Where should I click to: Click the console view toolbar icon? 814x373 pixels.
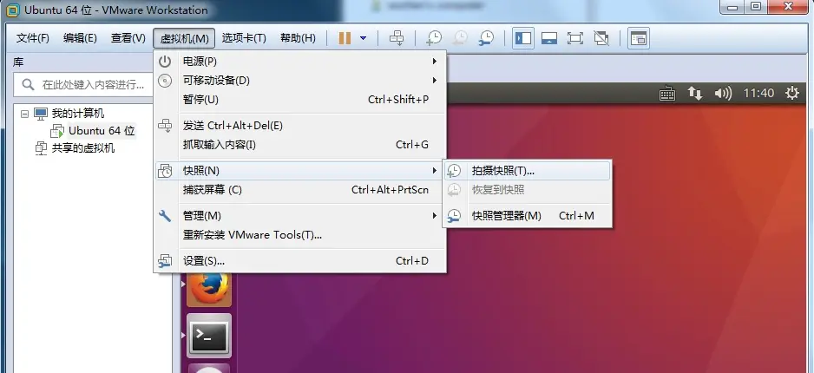[639, 38]
